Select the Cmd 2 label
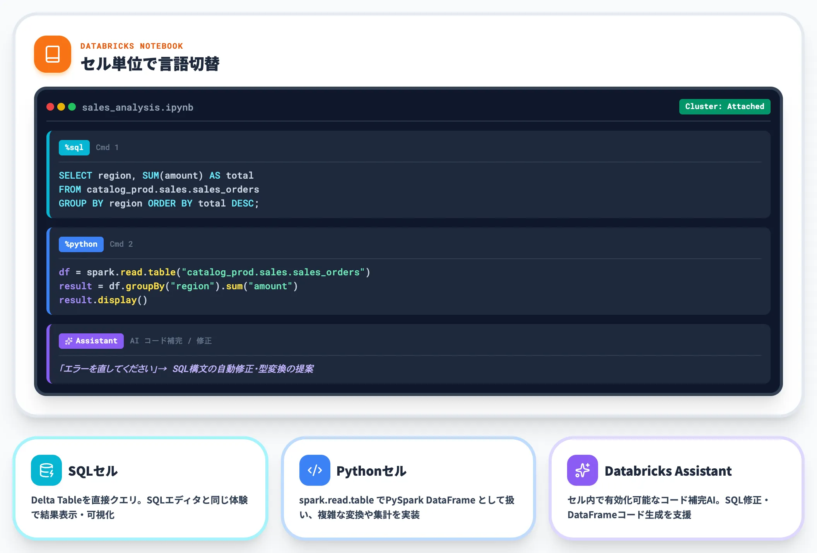The width and height of the screenshot is (817, 553). click(x=121, y=244)
